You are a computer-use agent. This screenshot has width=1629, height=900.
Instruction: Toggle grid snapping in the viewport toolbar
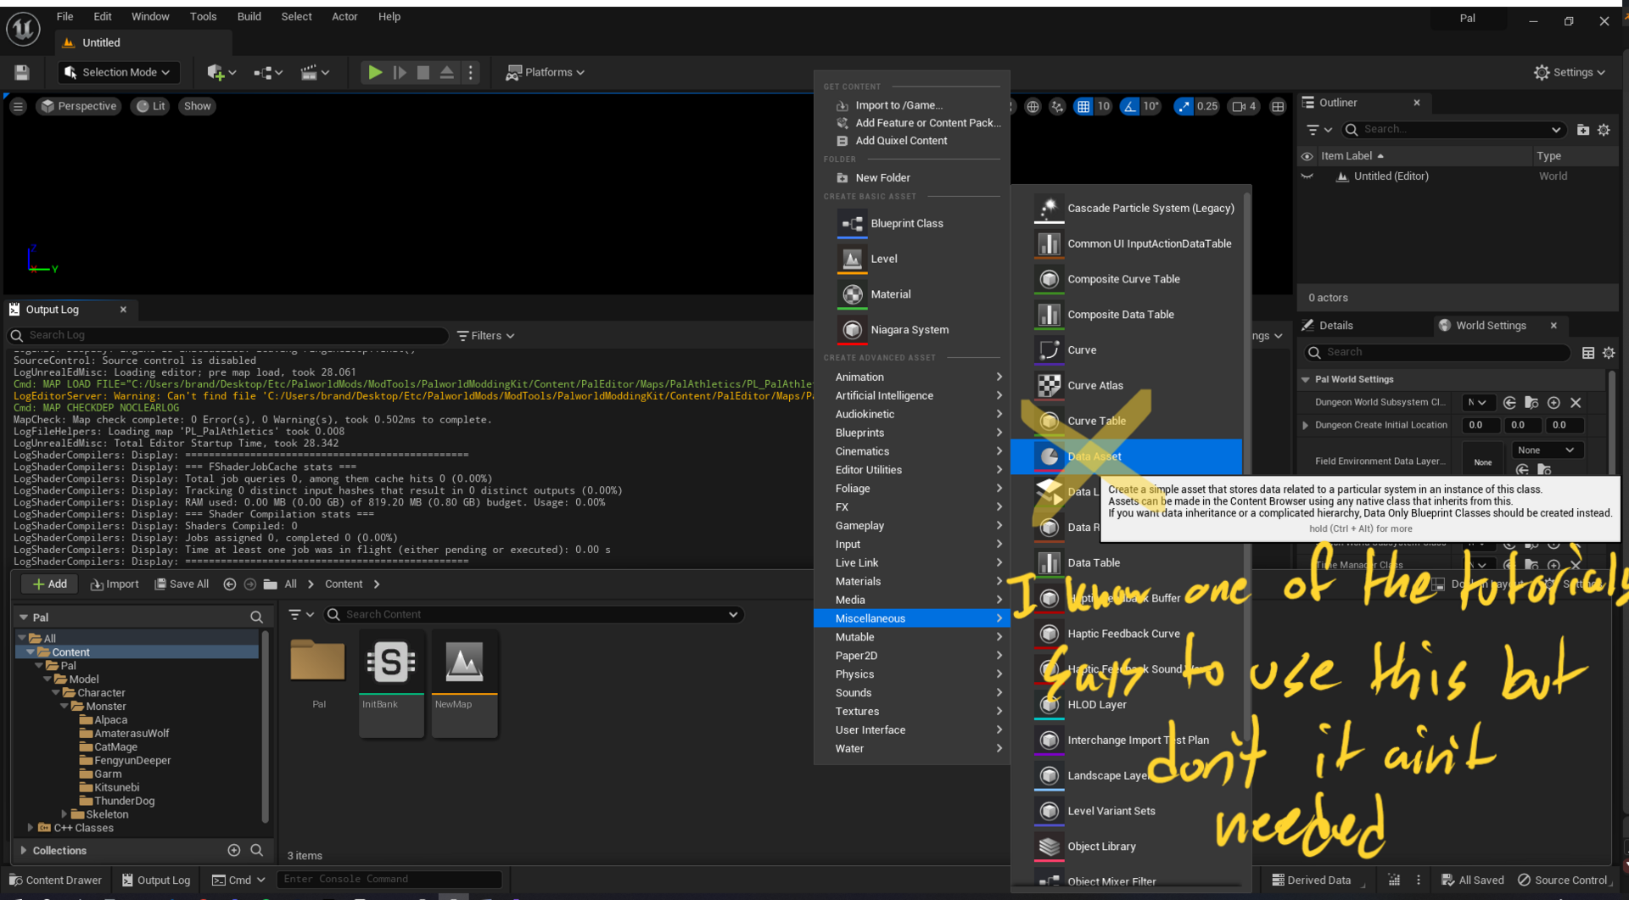click(x=1083, y=106)
